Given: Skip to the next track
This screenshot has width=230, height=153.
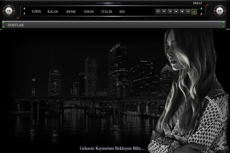Looking at the screenshot, I should [170, 11].
